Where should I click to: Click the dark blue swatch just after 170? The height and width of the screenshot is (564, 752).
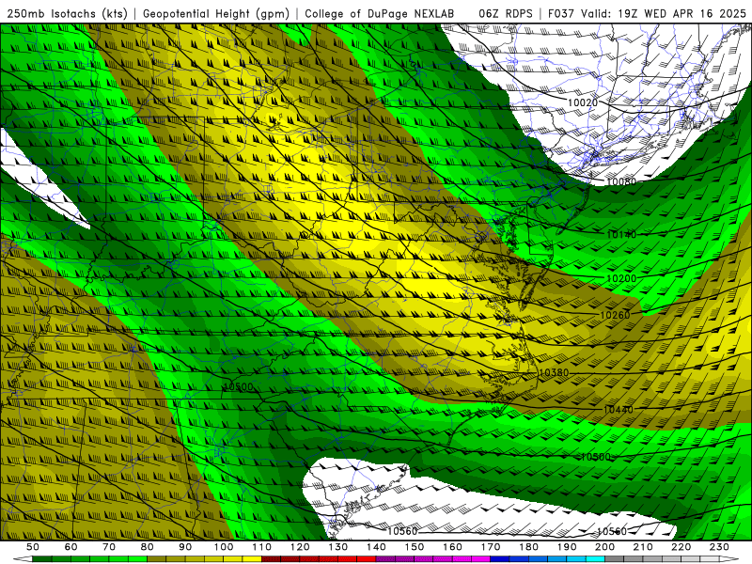coord(500,559)
